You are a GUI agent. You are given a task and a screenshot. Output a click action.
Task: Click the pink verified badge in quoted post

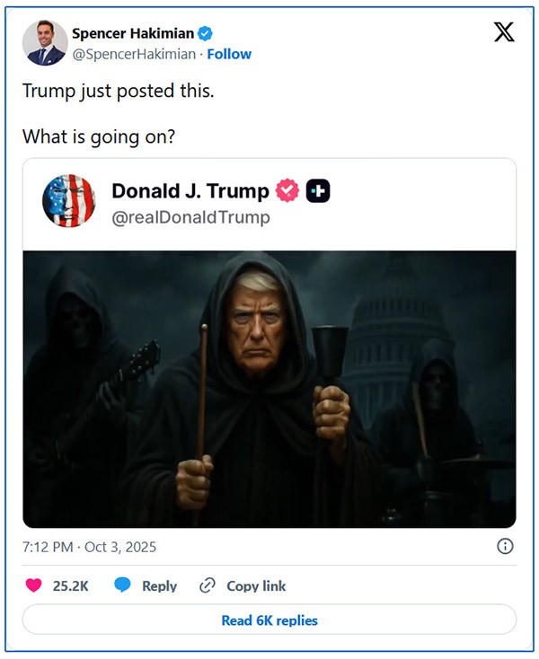click(287, 191)
